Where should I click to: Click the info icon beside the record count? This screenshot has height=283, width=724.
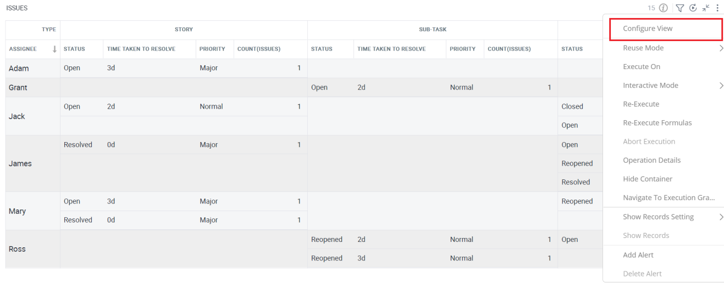[664, 8]
